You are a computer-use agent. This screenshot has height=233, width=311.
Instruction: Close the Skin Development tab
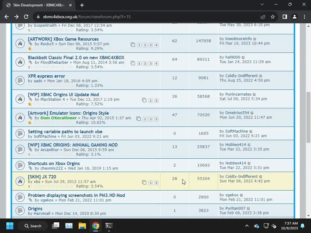(70, 5)
